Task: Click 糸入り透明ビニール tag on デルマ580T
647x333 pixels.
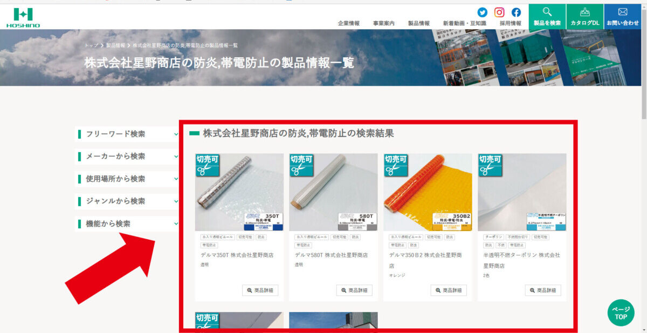Action: point(312,237)
